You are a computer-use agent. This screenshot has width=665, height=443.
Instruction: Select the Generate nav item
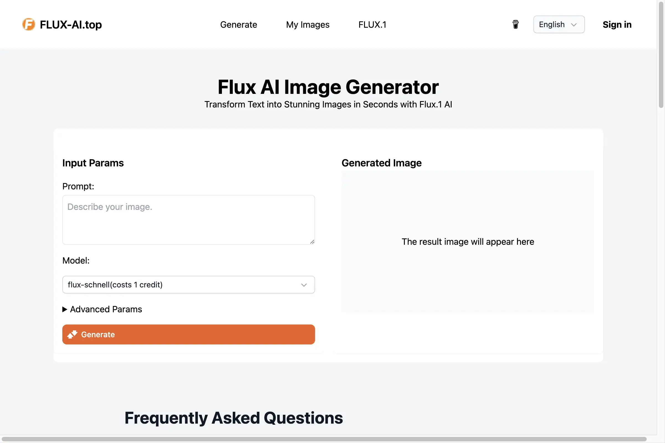click(239, 25)
